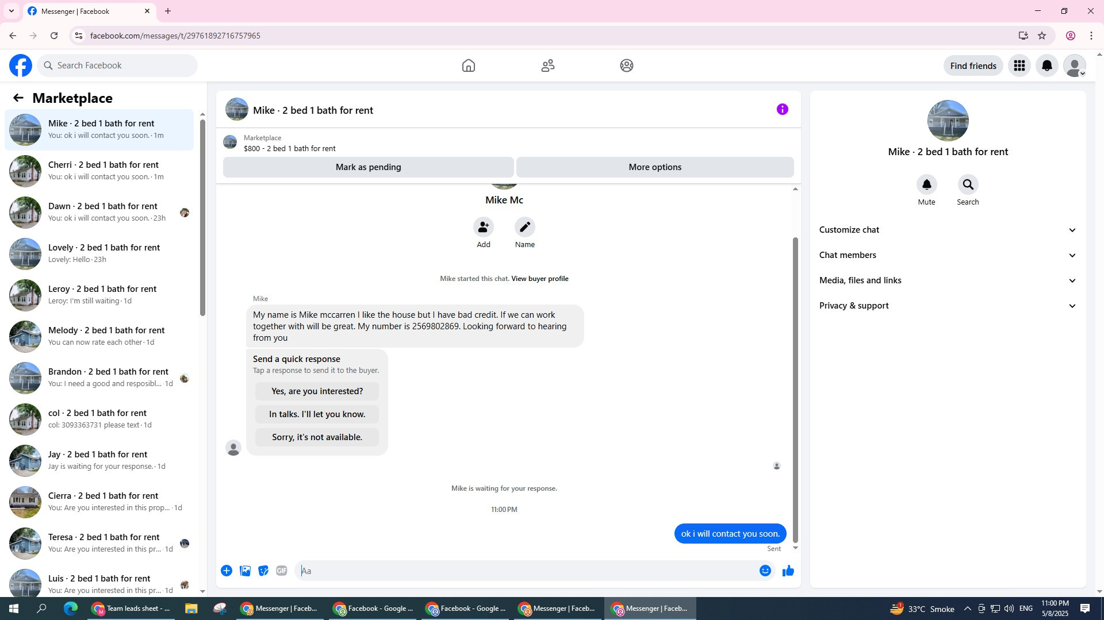The width and height of the screenshot is (1104, 620).
Task: Click the Marketplace $800 listing banner
Action: [508, 143]
